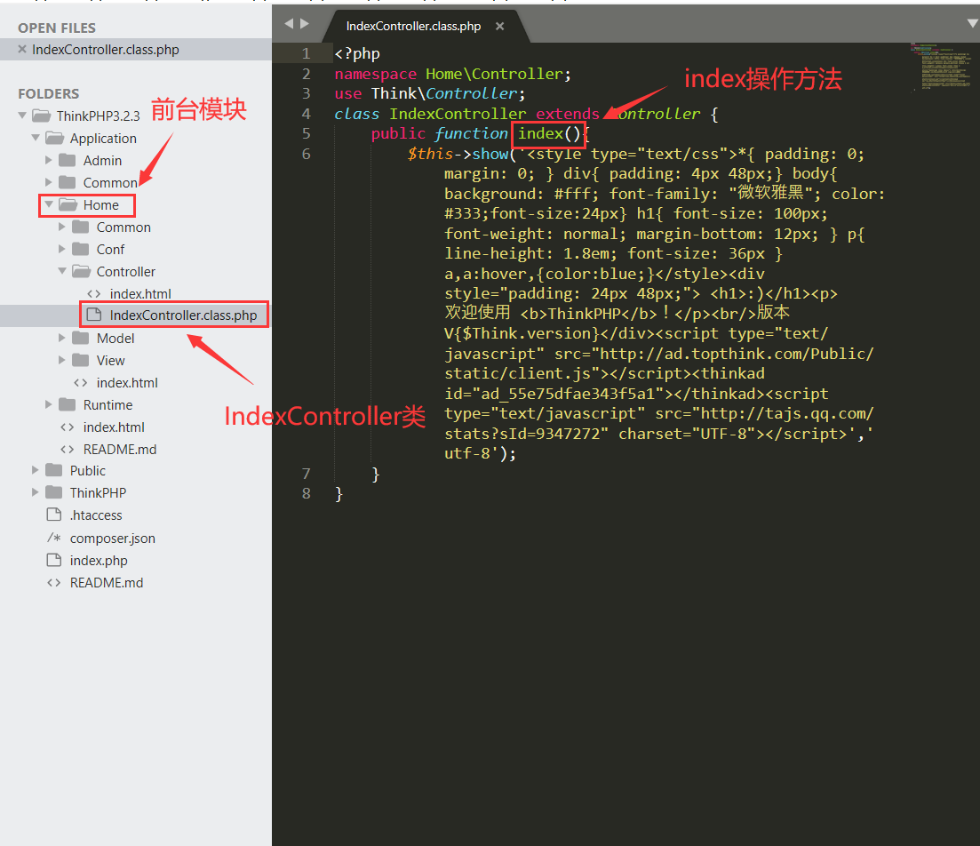Open composer.json file in sidebar
The image size is (980, 846).
pyautogui.click(x=112, y=538)
